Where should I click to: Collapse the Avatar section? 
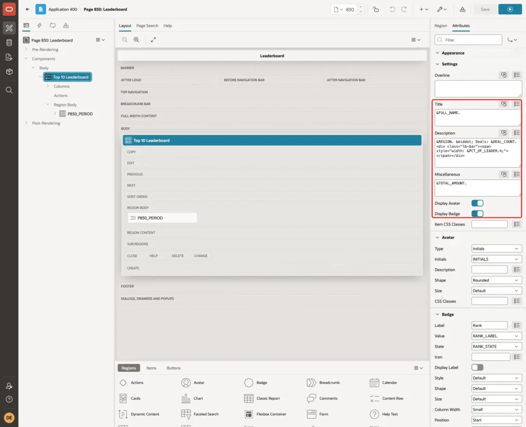437,237
